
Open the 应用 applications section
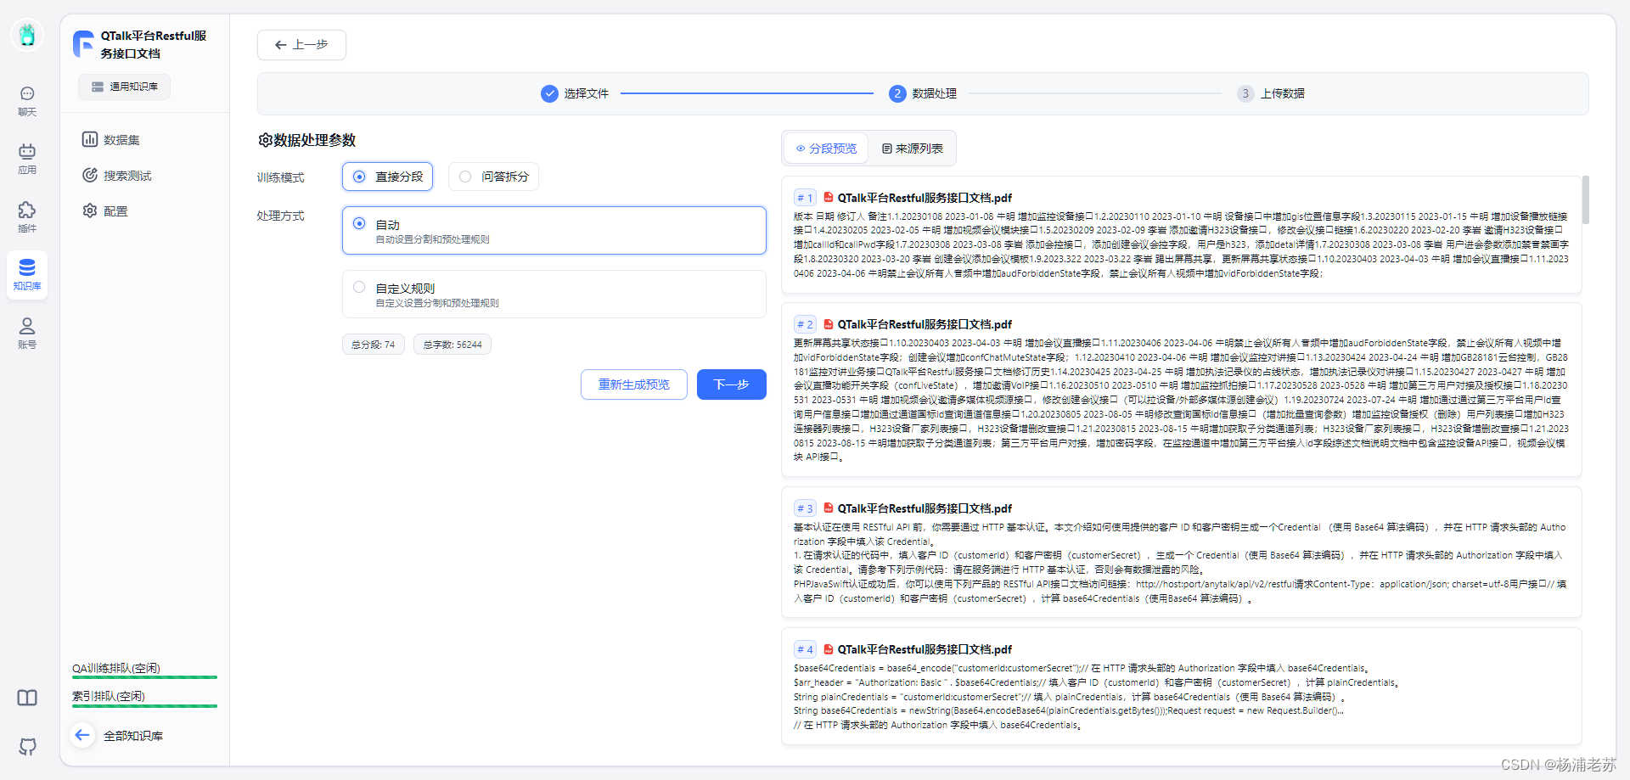(x=26, y=158)
